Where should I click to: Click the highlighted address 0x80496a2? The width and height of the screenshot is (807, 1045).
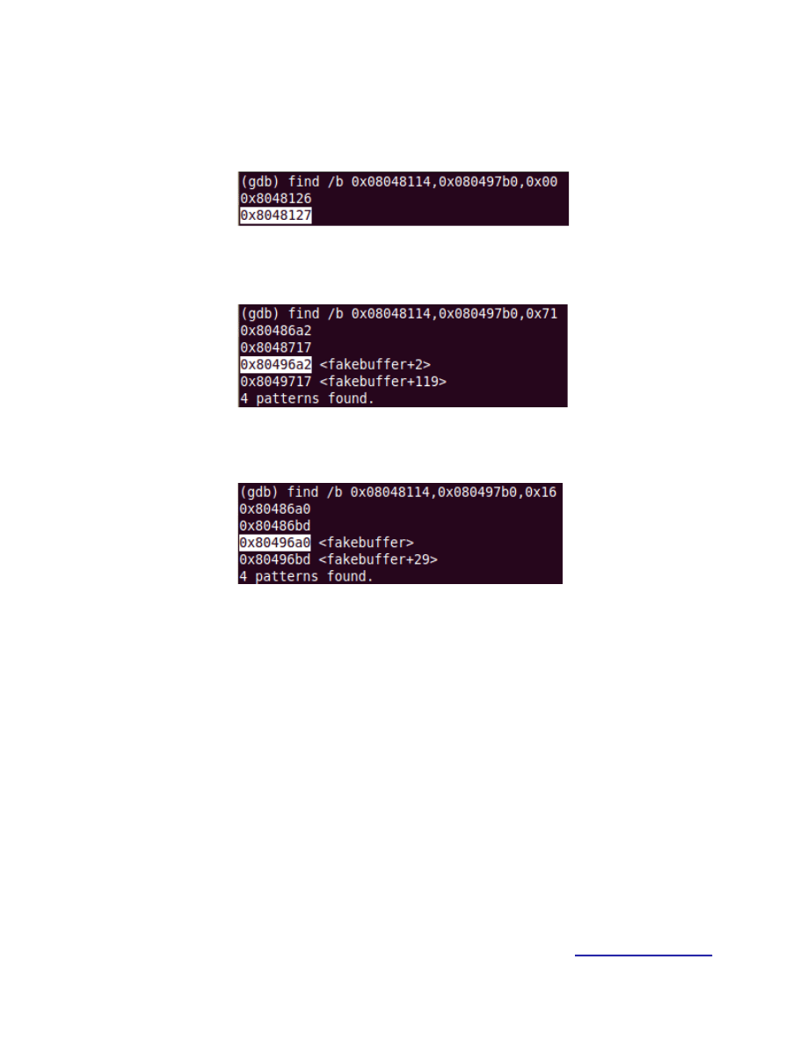[x=276, y=364]
